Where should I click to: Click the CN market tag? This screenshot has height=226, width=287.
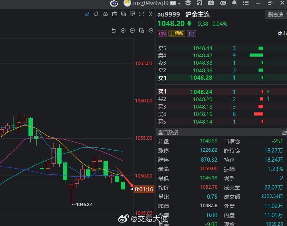(162, 34)
